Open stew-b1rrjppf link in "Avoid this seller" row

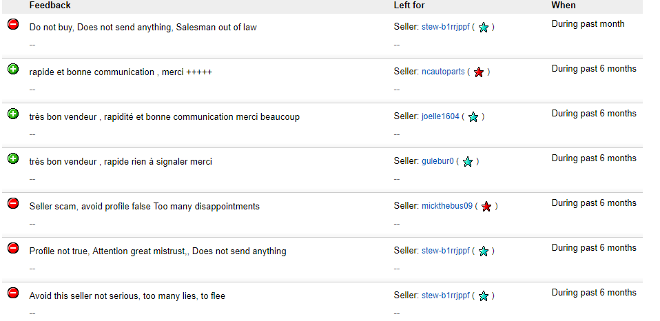[x=446, y=296]
